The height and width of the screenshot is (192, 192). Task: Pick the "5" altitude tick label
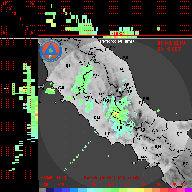(x=32, y=33)
